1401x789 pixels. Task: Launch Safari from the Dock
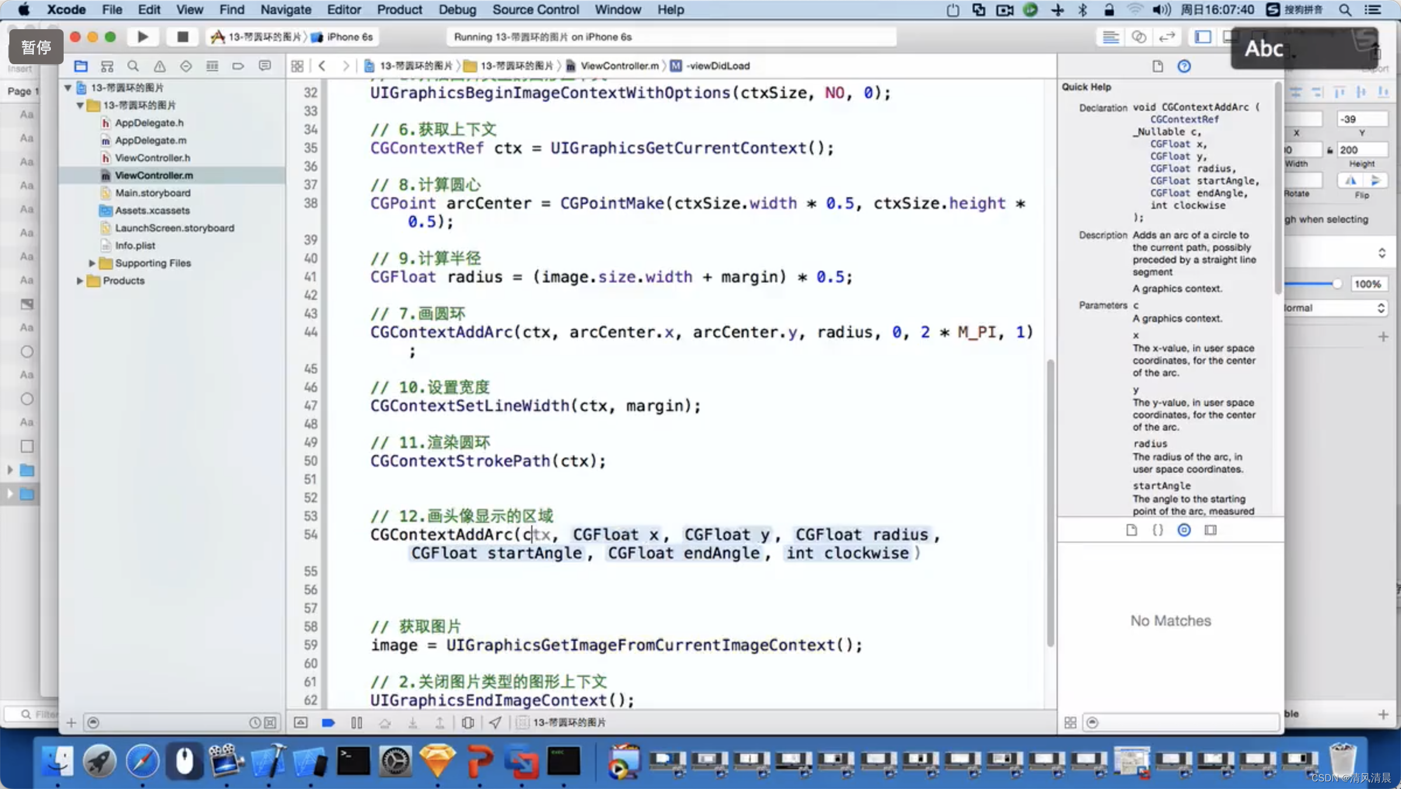[142, 761]
